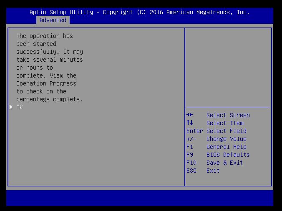
Task: Click the 'percentage complete.' line
Action: (x=50, y=99)
